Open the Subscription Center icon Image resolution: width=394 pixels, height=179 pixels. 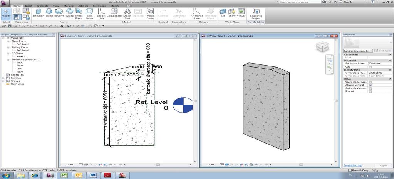(329, 2)
